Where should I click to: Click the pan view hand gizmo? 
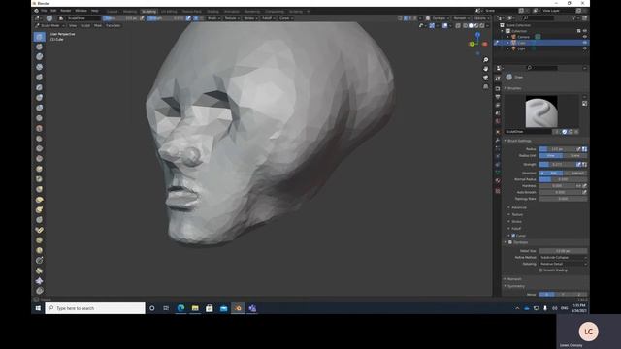tap(485, 69)
